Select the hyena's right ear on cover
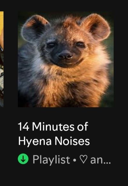The height and width of the screenshot is (186, 128). point(97,27)
